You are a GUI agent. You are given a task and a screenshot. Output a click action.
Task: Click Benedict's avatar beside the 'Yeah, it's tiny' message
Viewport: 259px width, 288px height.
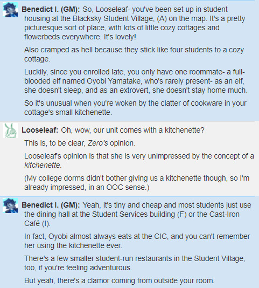(x=10, y=205)
